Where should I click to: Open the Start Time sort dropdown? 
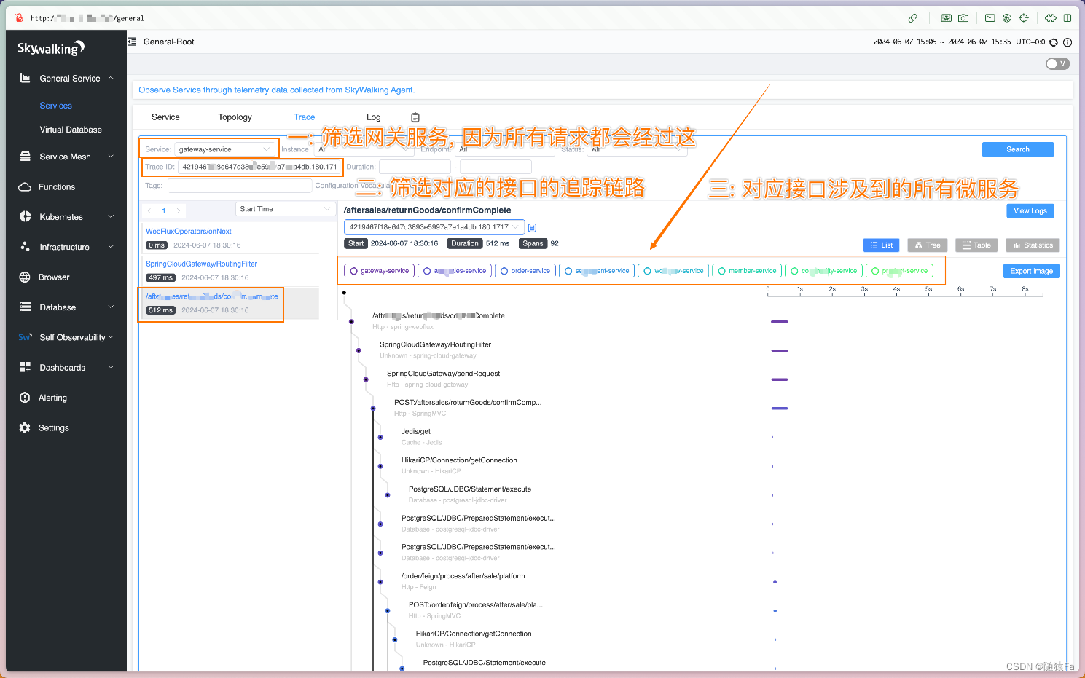point(285,209)
